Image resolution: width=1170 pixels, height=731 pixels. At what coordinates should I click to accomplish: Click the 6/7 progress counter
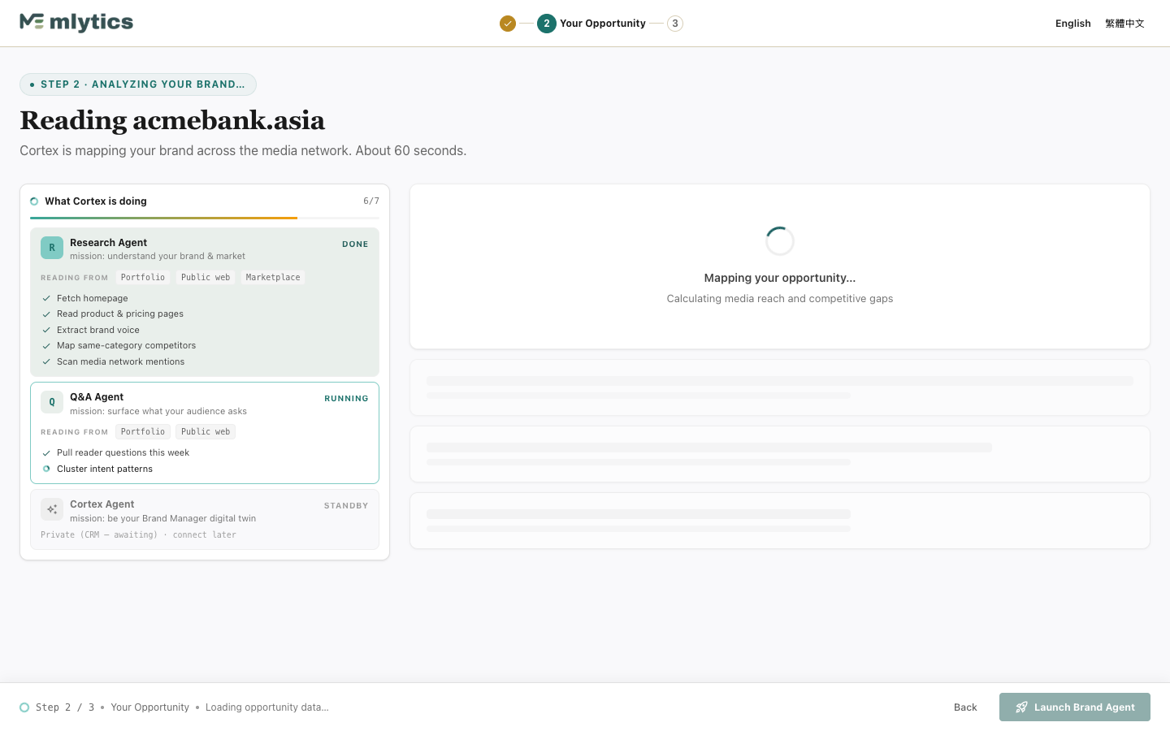371,201
